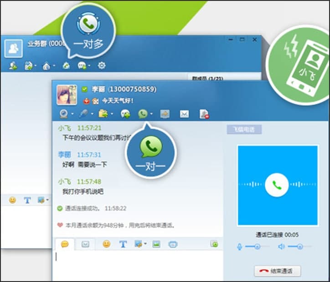330x282 pixels.
Task: Switch to the SMS envelope tab
Action: tap(85, 244)
